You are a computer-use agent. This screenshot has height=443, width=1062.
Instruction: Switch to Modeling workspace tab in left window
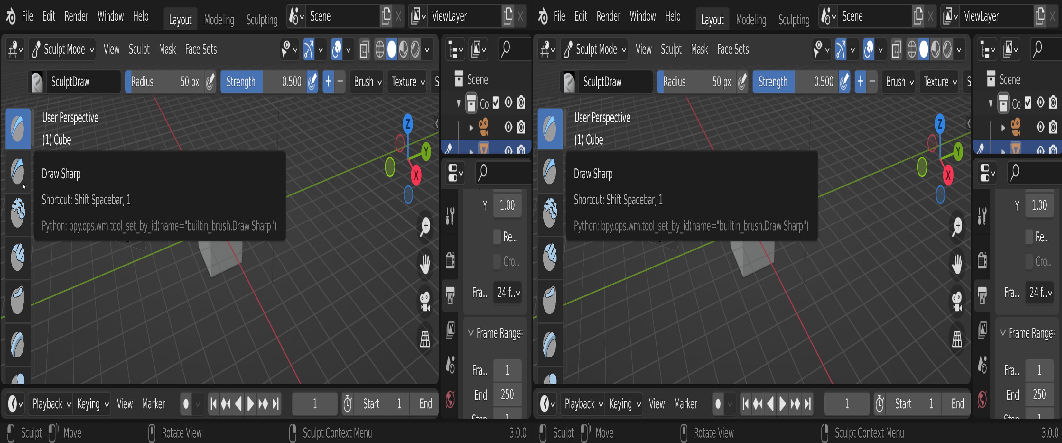[219, 19]
